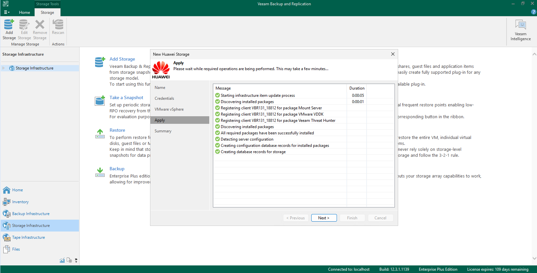The width and height of the screenshot is (537, 273).
Task: Click the history chart icon in navigation footer
Action: (62, 260)
